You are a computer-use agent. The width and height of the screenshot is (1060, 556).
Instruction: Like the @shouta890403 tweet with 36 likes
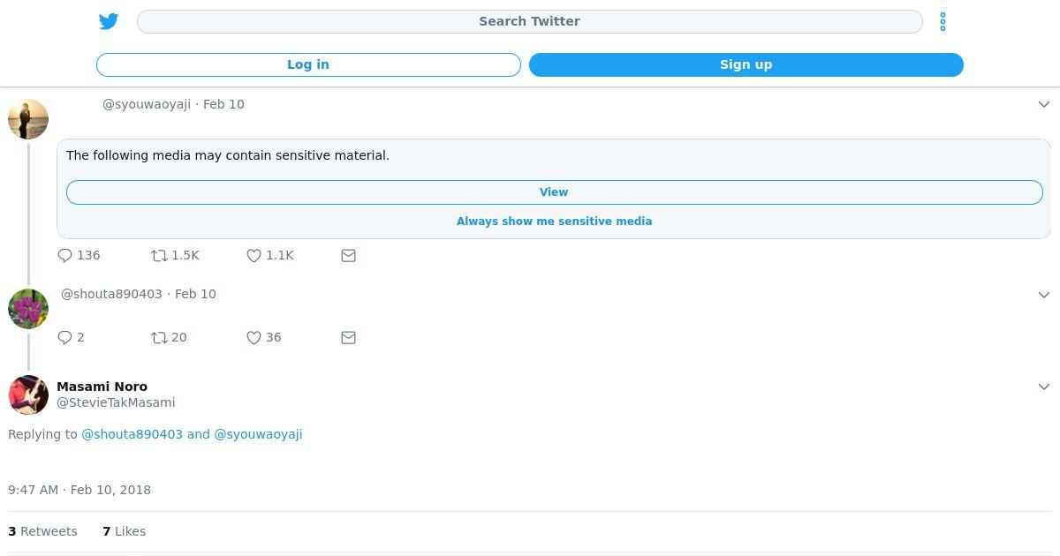[x=254, y=337]
